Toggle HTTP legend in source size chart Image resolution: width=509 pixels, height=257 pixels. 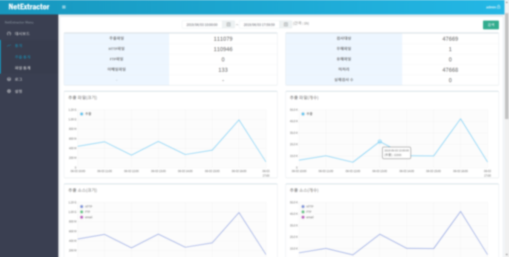pyautogui.click(x=82, y=207)
